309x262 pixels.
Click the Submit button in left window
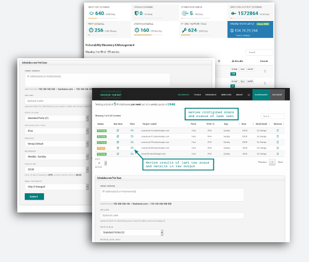pos(34,196)
